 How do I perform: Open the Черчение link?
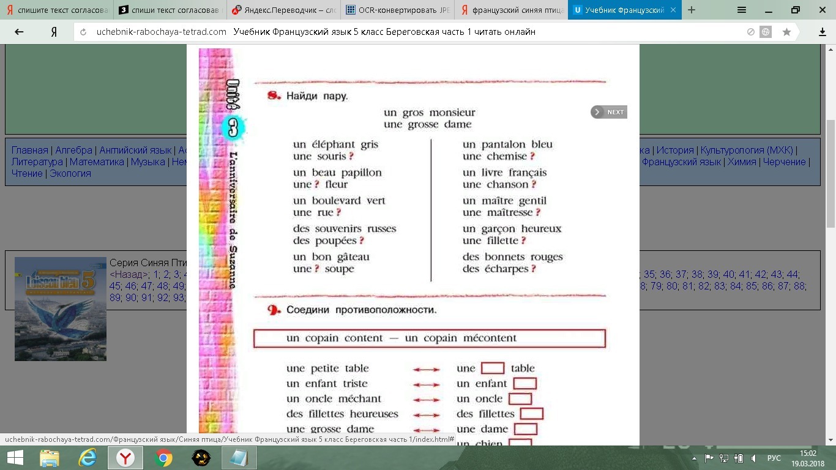tap(784, 162)
